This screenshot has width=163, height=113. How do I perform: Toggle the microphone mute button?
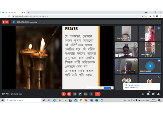coord(64,94)
